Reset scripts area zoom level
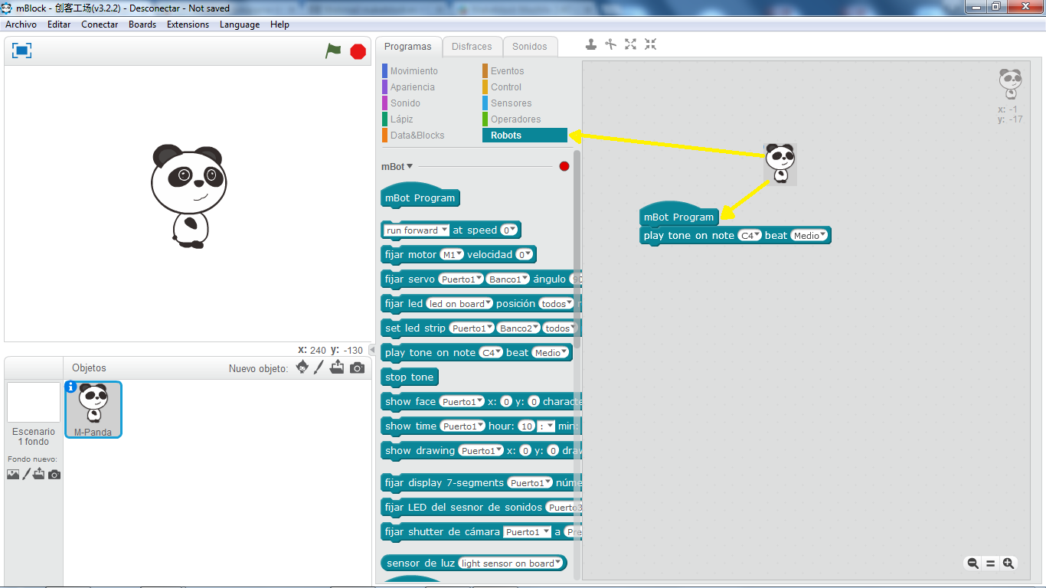This screenshot has height=588, width=1046. point(990,563)
